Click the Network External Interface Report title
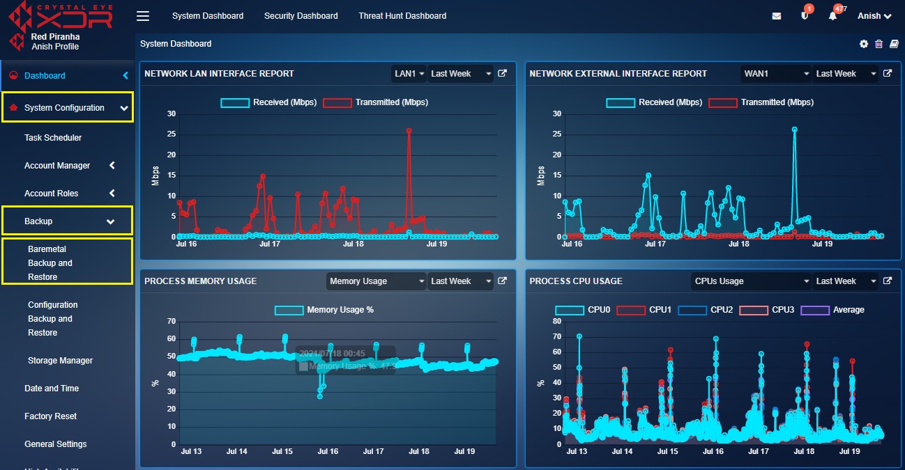 618,74
